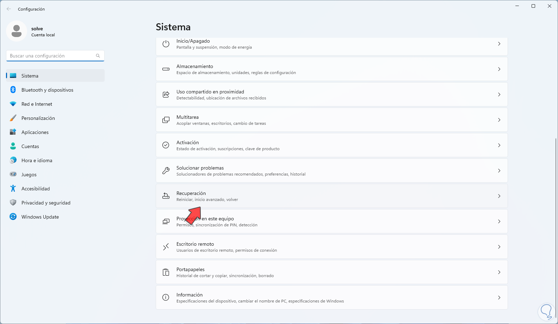Click the search magnifier icon
558x324 pixels.
98,56
